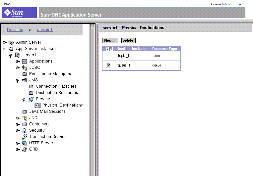253x176 pixels.
Task: Select Destination Resources tree label
Action: tap(57, 93)
